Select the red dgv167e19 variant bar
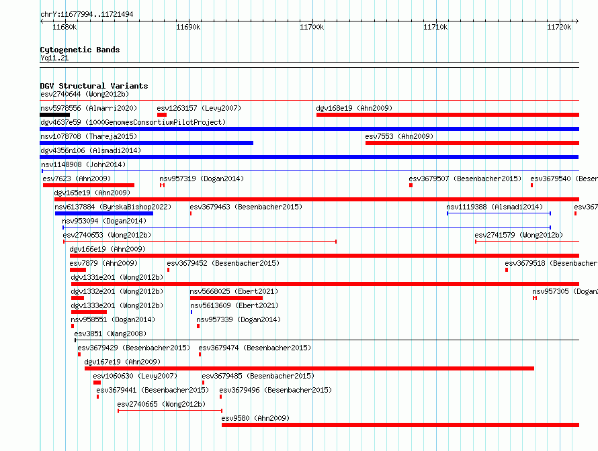Viewport: 598px width, 451px height. click(x=309, y=368)
